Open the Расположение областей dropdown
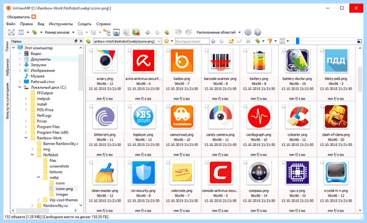This screenshot has height=223, width=367. 218,32
